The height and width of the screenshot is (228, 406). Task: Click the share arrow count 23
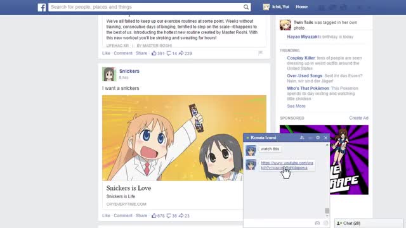click(x=184, y=215)
